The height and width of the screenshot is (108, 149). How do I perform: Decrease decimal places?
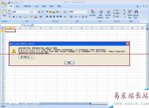coord(86,17)
